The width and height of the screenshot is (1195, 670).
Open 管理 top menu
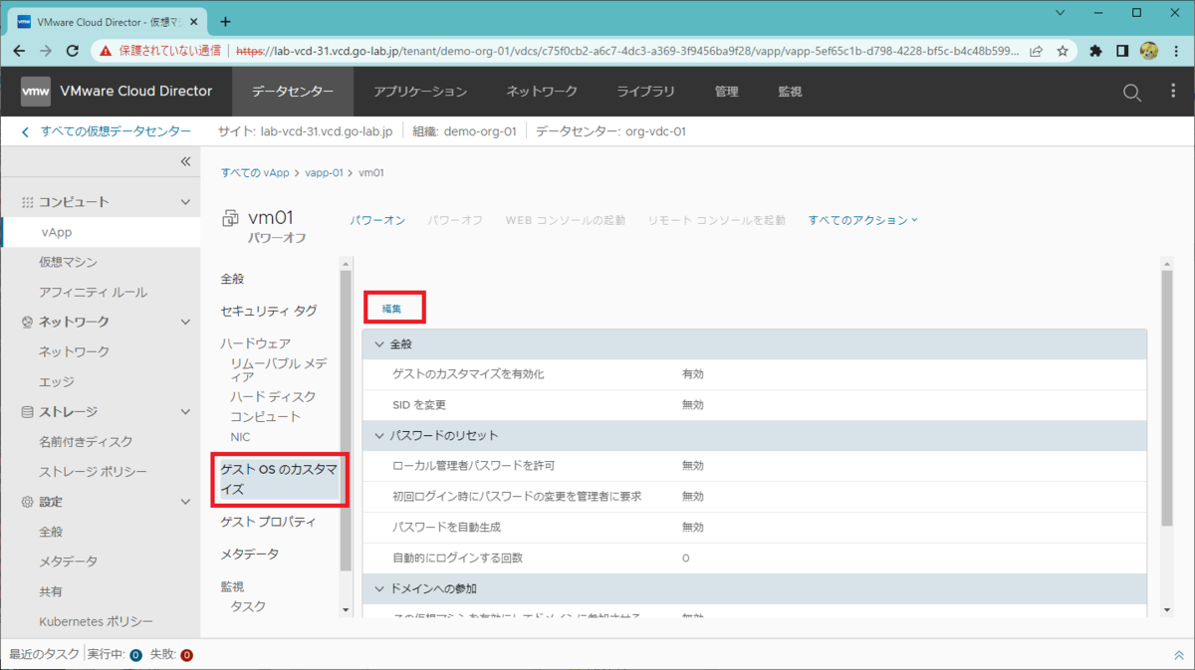[x=726, y=92]
